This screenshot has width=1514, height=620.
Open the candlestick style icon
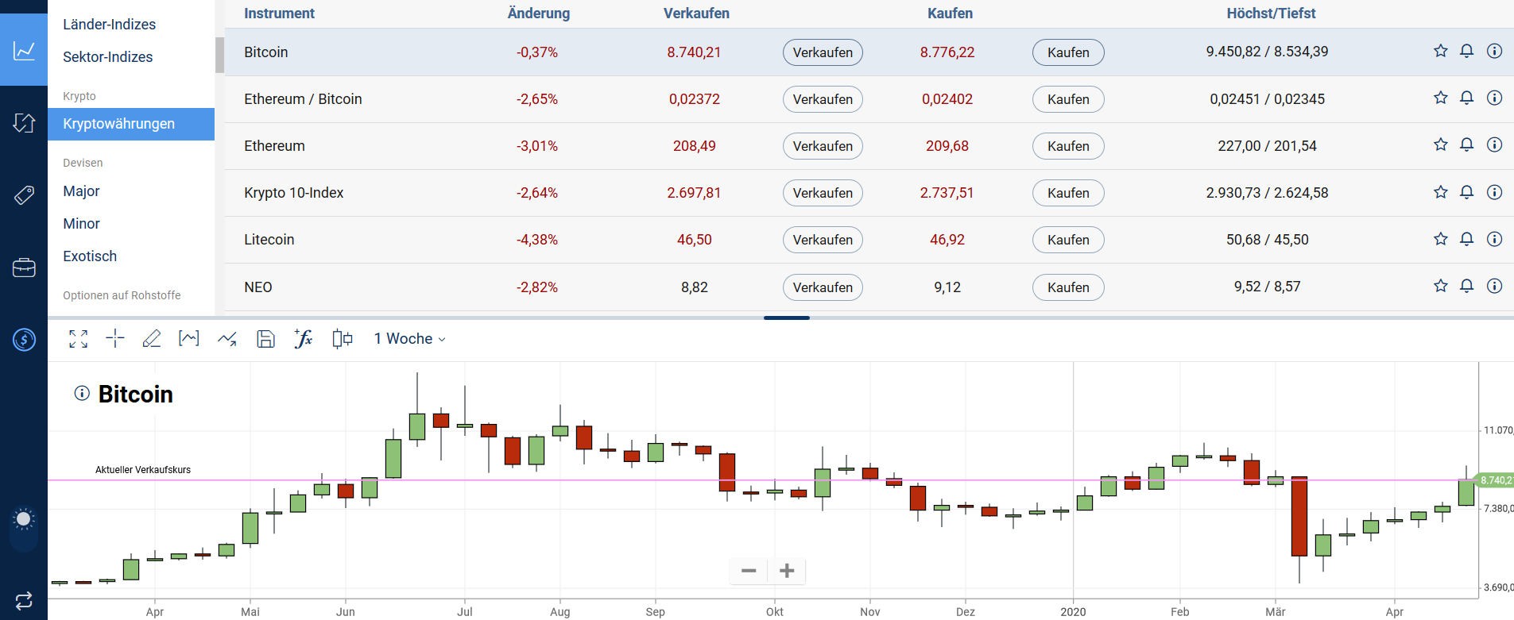click(x=343, y=339)
